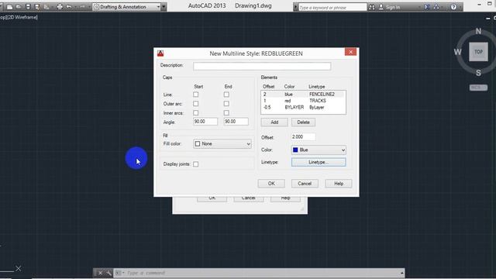Click the blue color swatch in Color dropdown

coord(295,150)
